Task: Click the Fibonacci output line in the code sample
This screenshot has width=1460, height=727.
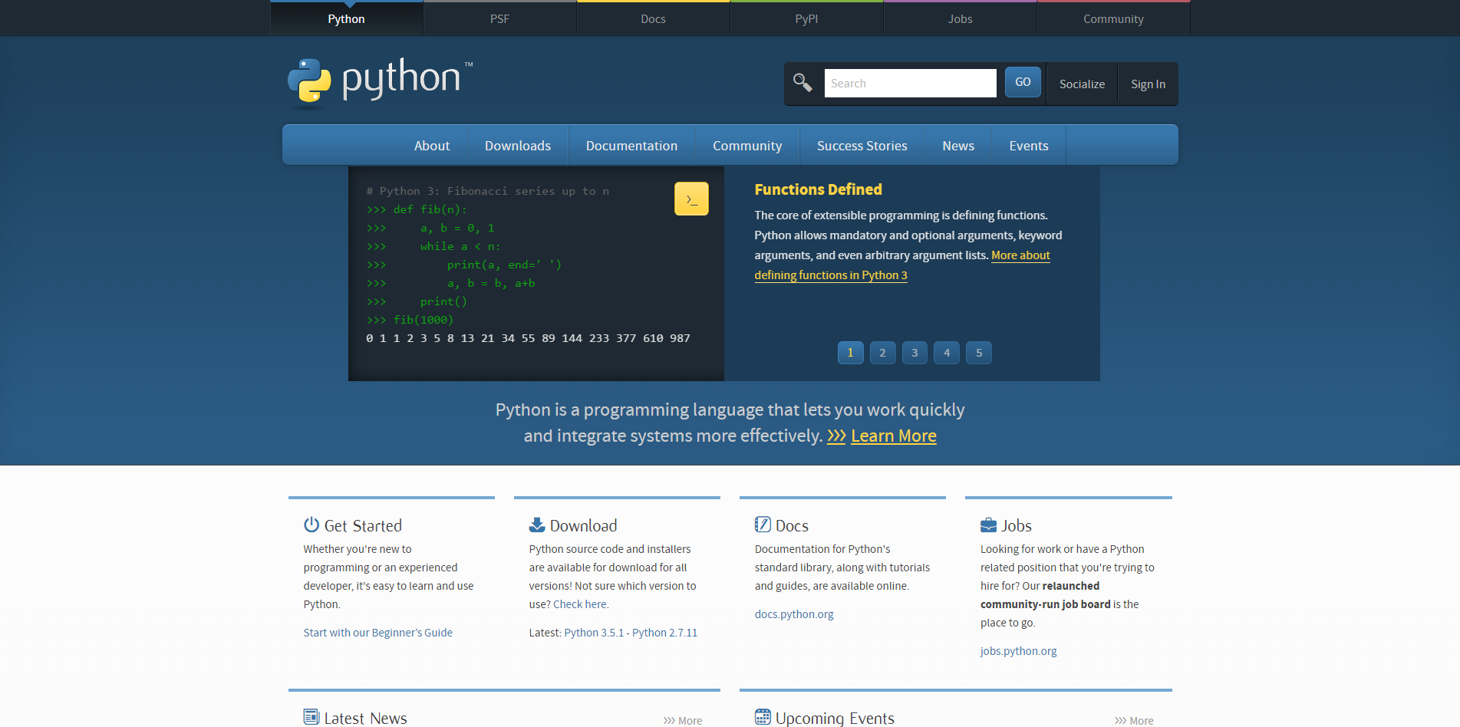Action: [528, 338]
